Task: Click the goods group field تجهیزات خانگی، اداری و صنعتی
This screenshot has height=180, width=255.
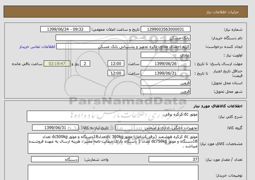Action: (157, 128)
